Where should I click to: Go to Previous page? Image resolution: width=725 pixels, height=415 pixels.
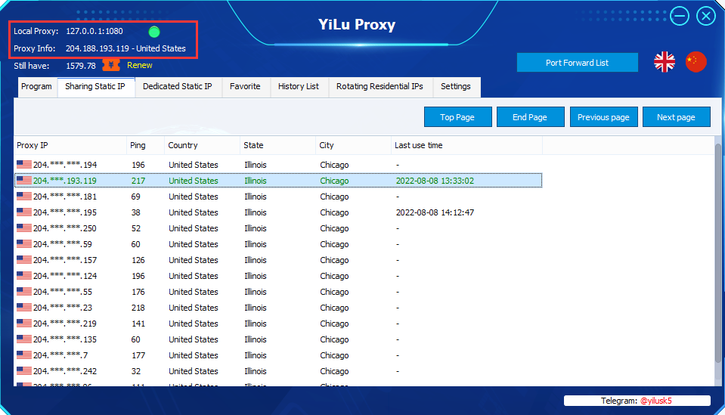(x=603, y=117)
